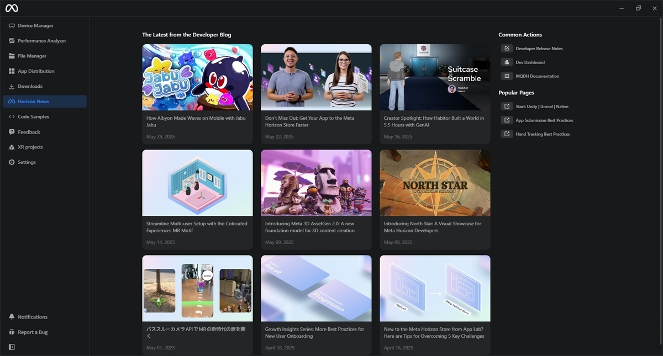663x356 pixels.
Task: Open the isometric room Colocated Experiences thumbnail
Action: pos(197,183)
